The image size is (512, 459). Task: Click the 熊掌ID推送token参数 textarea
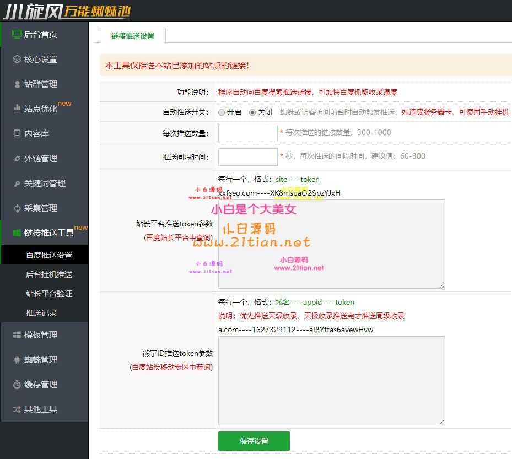331,381
